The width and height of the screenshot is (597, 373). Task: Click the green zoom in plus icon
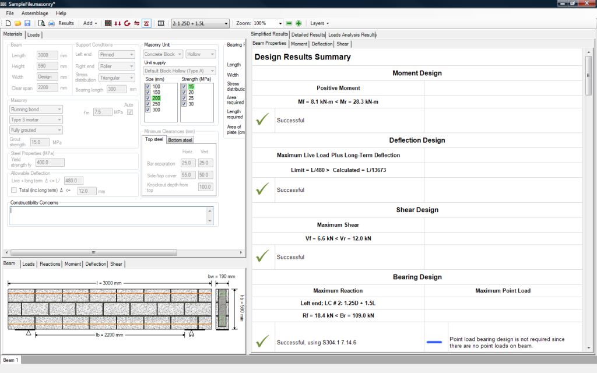(x=298, y=23)
